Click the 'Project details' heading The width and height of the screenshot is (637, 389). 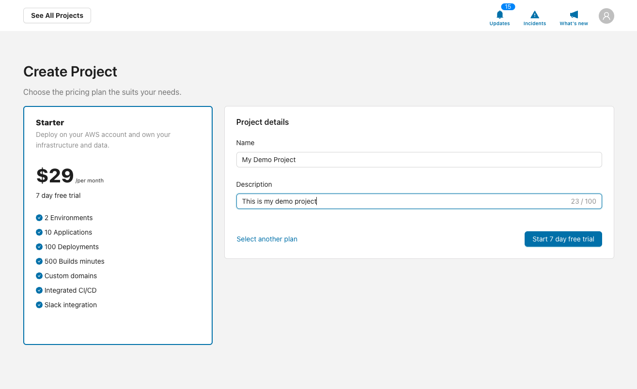pyautogui.click(x=263, y=122)
